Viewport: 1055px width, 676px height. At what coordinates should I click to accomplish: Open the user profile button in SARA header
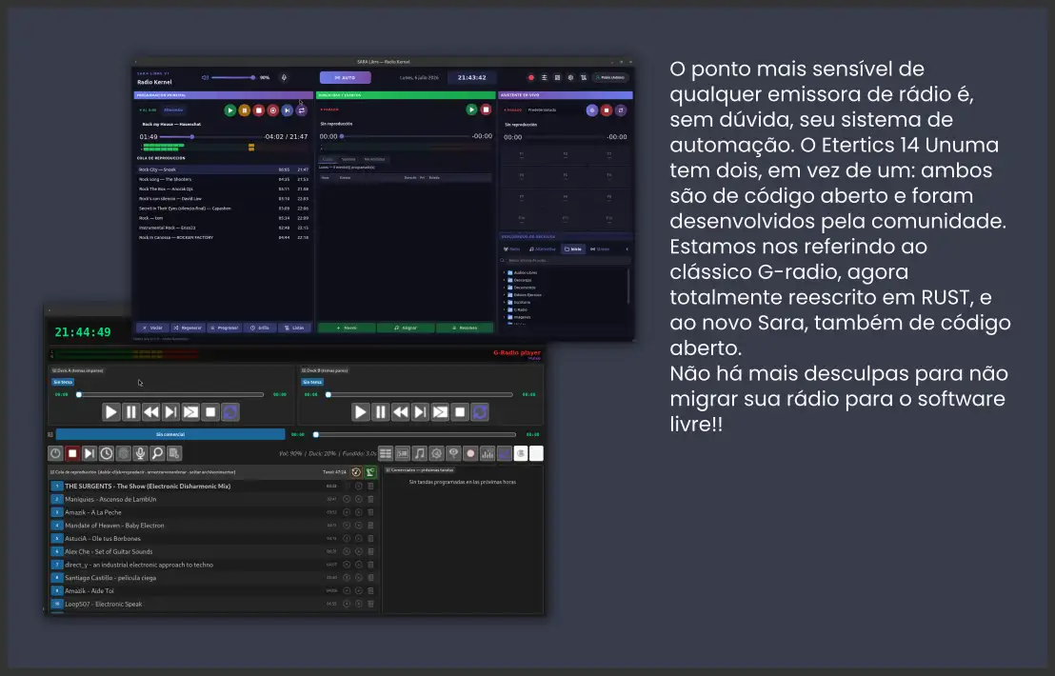[611, 77]
